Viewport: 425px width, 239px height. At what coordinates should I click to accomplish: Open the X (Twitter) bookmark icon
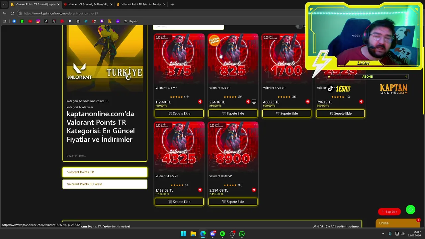click(54, 21)
